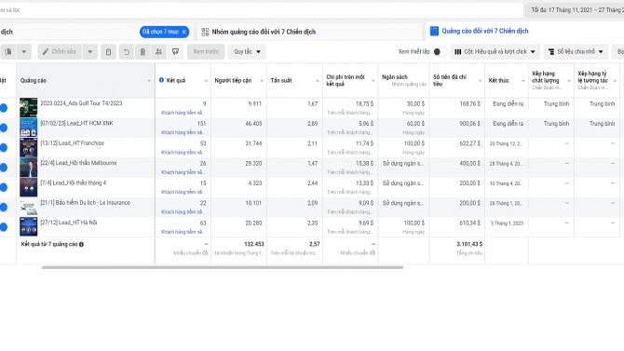Expand the arrow beside Chỉnh sửa
The height and width of the screenshot is (351, 624).
pos(90,52)
